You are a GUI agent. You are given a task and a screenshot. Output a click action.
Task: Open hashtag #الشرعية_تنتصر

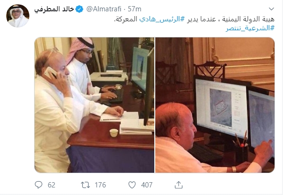250,28
